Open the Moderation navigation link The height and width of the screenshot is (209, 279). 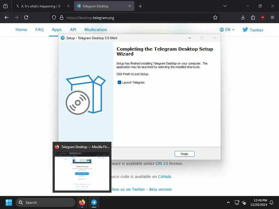click(x=96, y=29)
